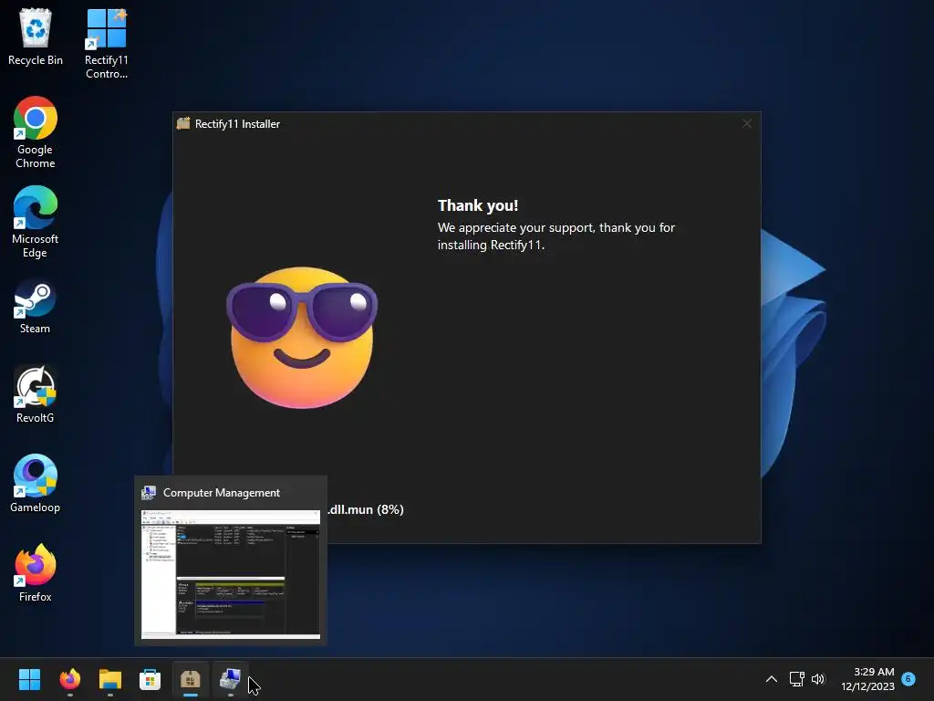Launch Firefox from the desktop shortcut
The width and height of the screenshot is (934, 701).
pyautogui.click(x=36, y=573)
